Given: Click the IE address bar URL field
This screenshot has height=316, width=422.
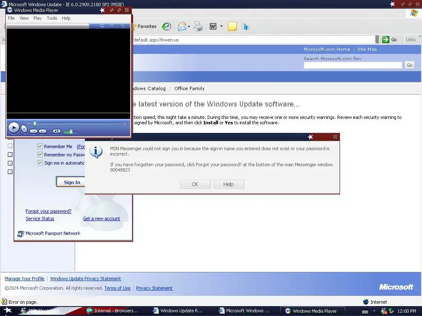Looking at the screenshot, I should 253,40.
